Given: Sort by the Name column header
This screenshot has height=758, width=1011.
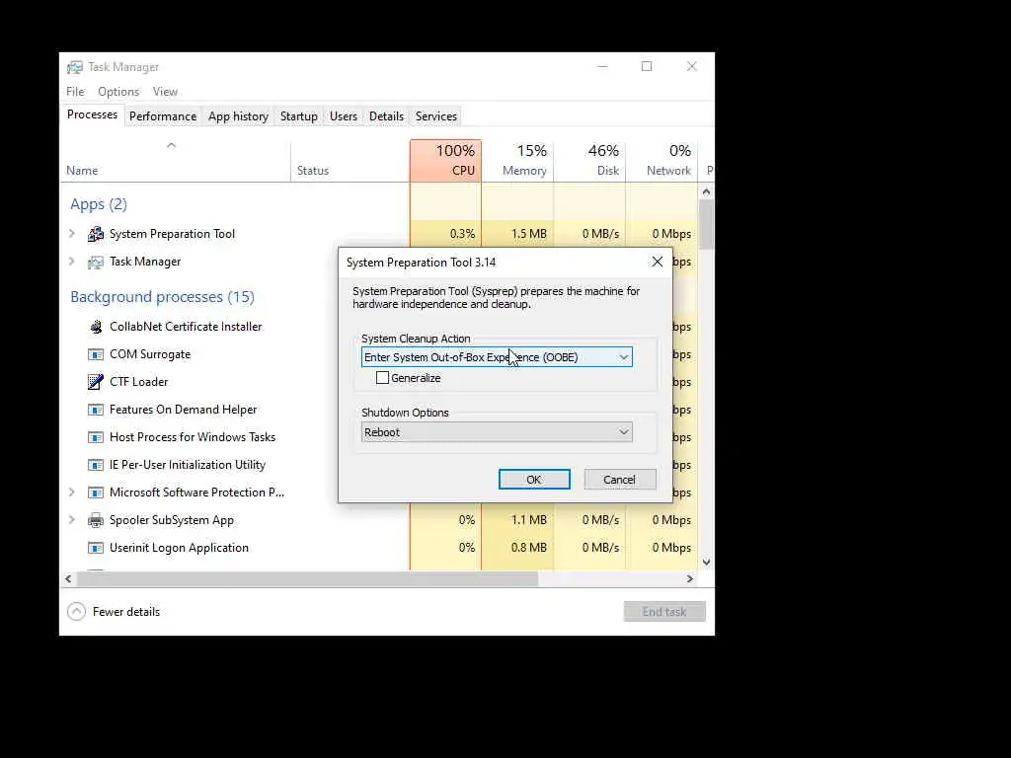Looking at the screenshot, I should [x=176, y=161].
